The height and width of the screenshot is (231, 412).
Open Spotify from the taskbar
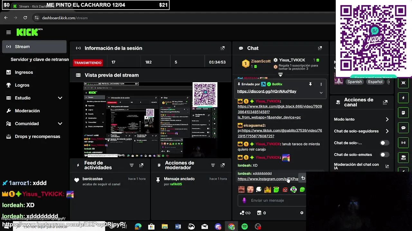pos(245,227)
